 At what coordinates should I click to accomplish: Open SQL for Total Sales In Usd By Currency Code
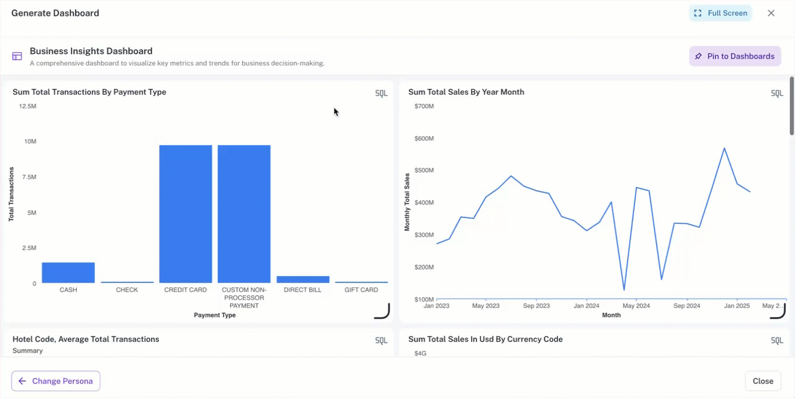[x=777, y=340]
